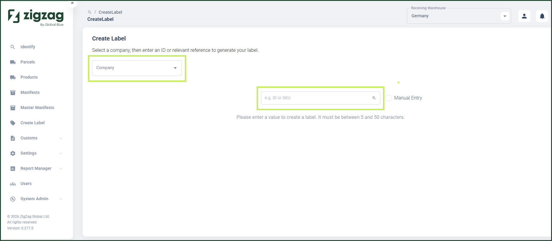552x241 pixels.
Task: Expand the System Admin chevron
Action: (61, 199)
